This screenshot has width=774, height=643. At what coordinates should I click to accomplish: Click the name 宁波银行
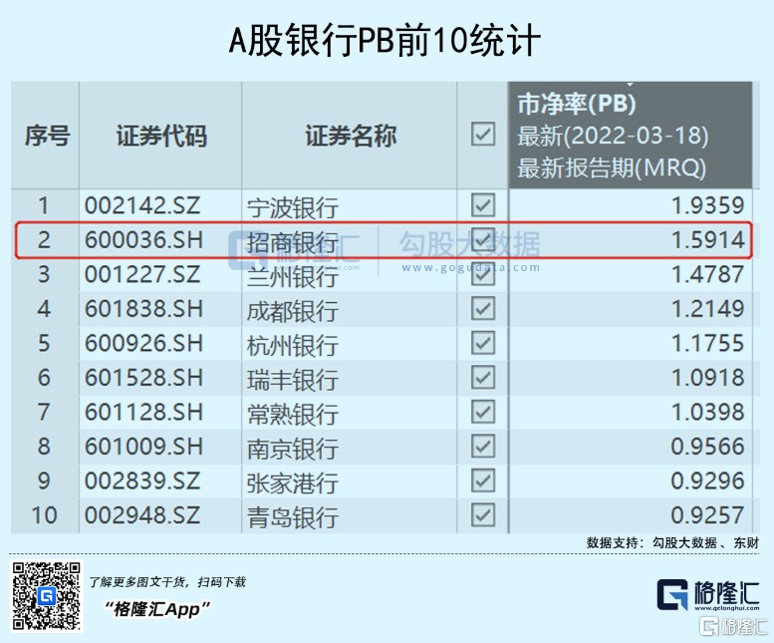click(x=292, y=208)
